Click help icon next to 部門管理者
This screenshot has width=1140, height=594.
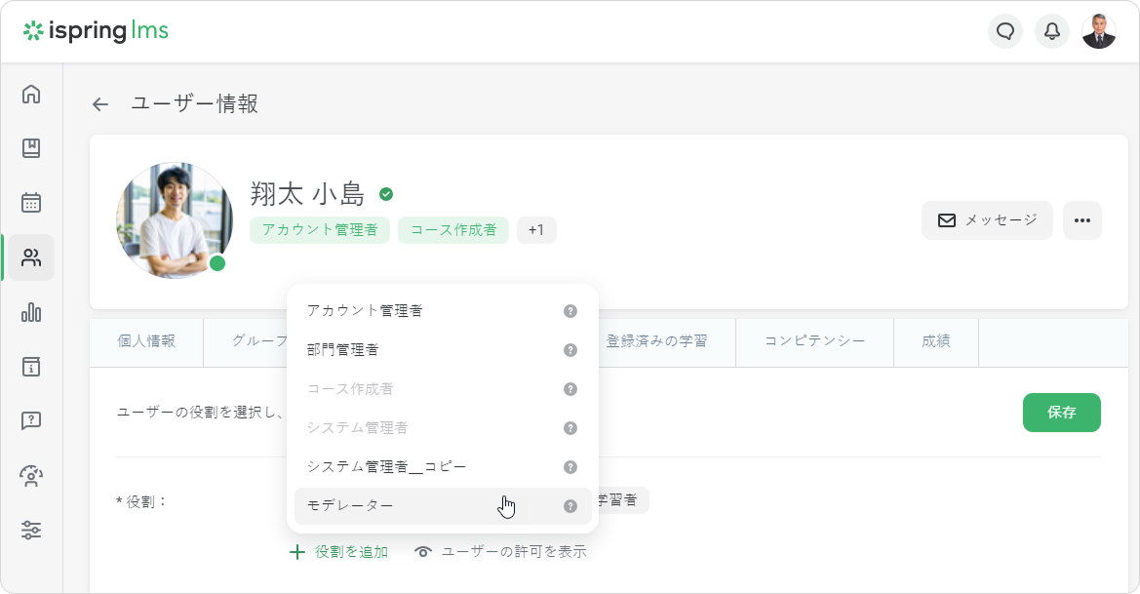[570, 350]
